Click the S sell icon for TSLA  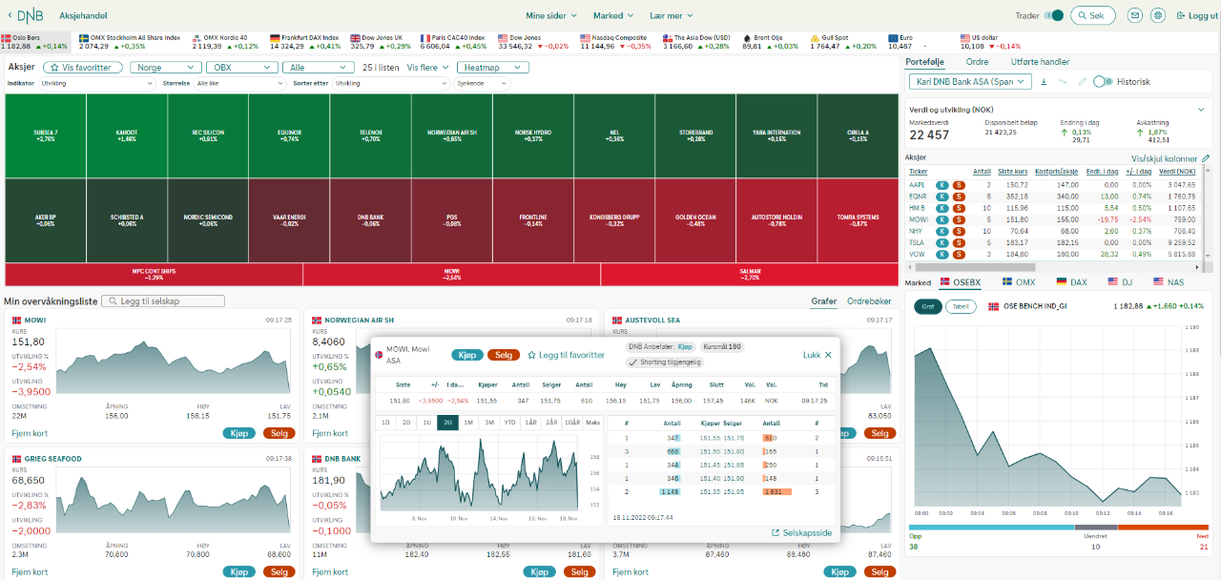[959, 242]
